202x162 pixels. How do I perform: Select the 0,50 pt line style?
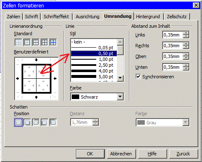point(94,53)
